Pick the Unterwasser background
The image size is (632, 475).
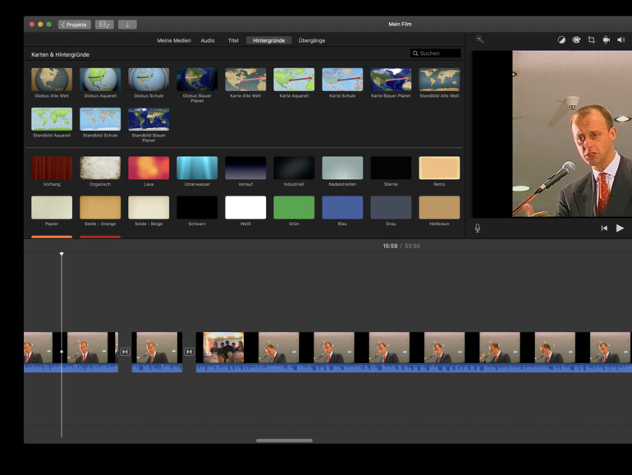[x=197, y=168]
